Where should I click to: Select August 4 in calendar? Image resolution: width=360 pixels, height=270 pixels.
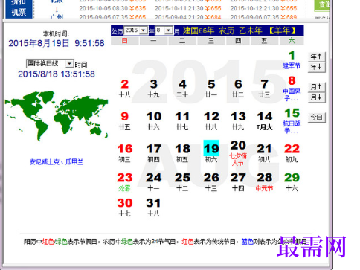click(182, 88)
